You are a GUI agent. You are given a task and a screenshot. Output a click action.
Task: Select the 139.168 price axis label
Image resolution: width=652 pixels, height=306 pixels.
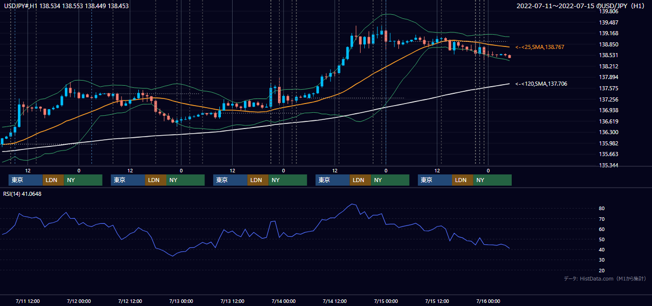(608, 34)
